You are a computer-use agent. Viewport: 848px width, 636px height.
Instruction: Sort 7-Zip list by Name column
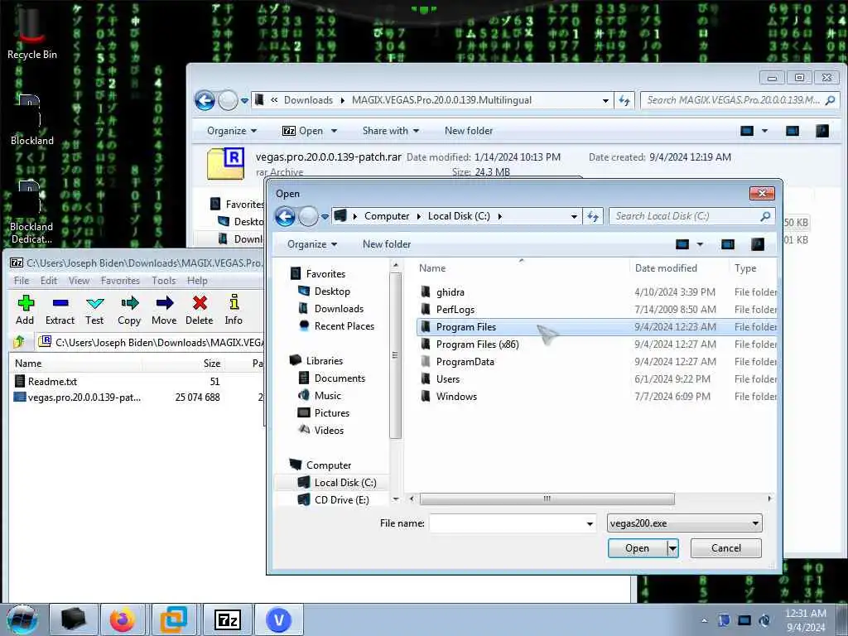[28, 364]
